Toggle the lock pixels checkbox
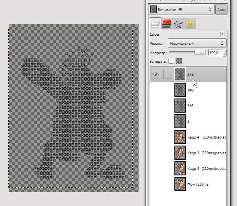The height and width of the screenshot is (206, 237). point(171,61)
